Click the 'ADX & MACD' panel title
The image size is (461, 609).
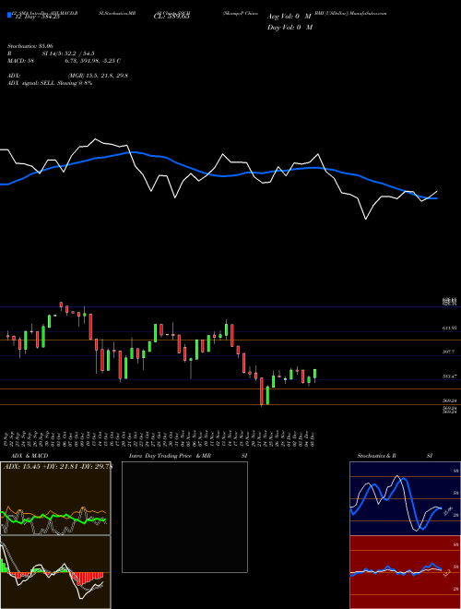pos(30,456)
